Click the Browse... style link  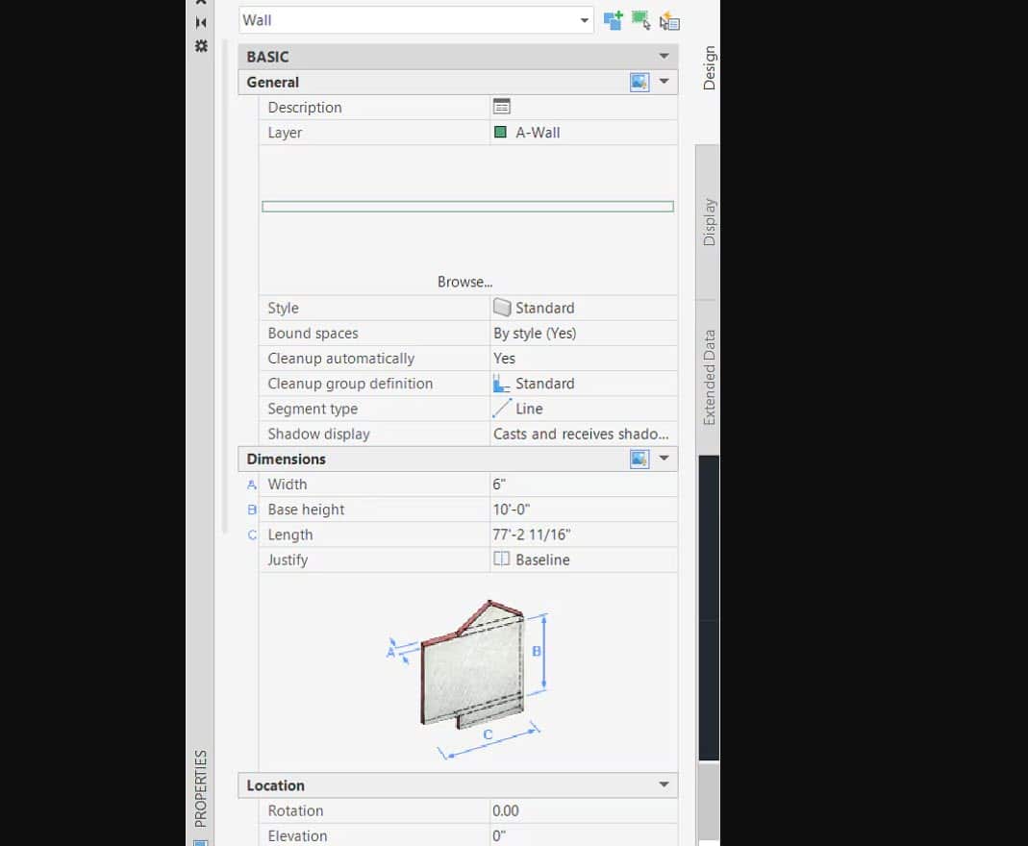pos(464,282)
